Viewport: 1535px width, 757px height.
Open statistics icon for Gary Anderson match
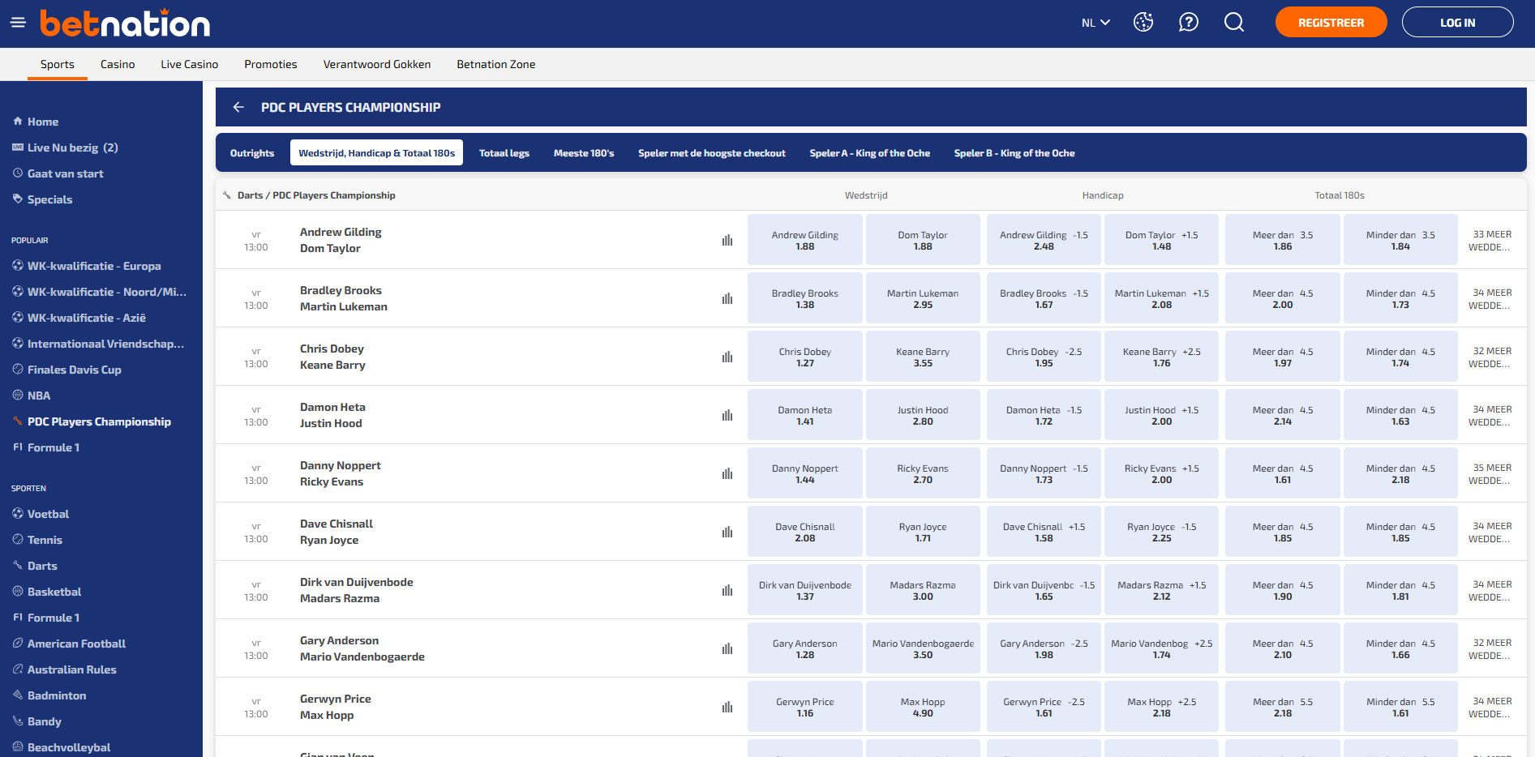click(727, 648)
